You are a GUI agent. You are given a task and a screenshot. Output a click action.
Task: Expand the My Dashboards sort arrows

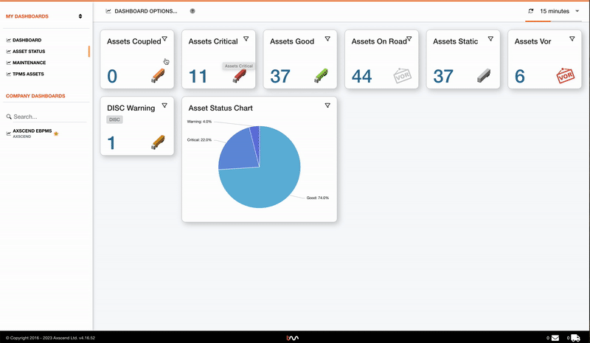point(80,15)
